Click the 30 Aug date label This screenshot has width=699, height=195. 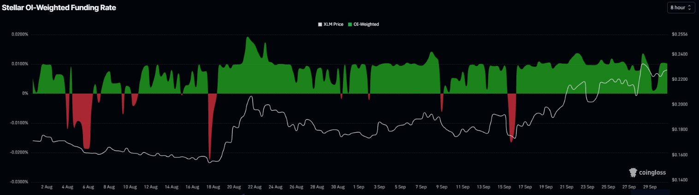tap(338, 188)
